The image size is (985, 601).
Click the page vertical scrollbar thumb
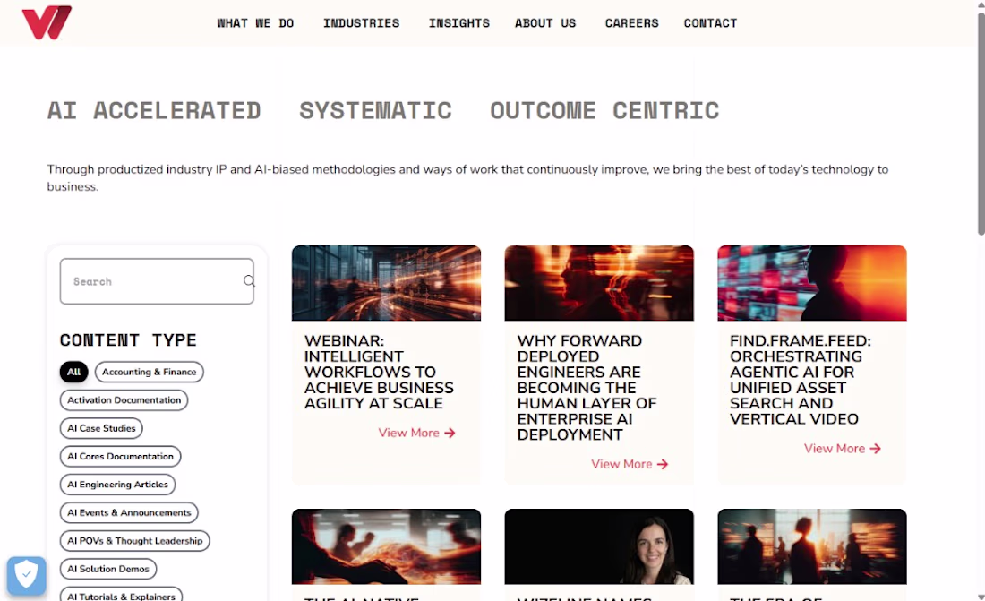click(981, 123)
